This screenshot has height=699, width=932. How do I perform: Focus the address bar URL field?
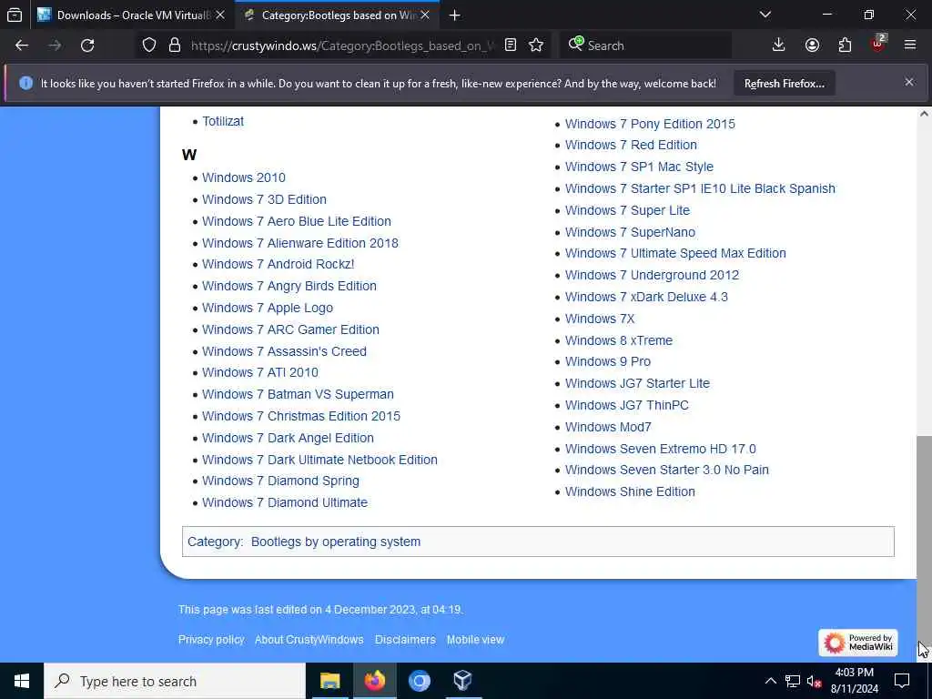click(342, 46)
